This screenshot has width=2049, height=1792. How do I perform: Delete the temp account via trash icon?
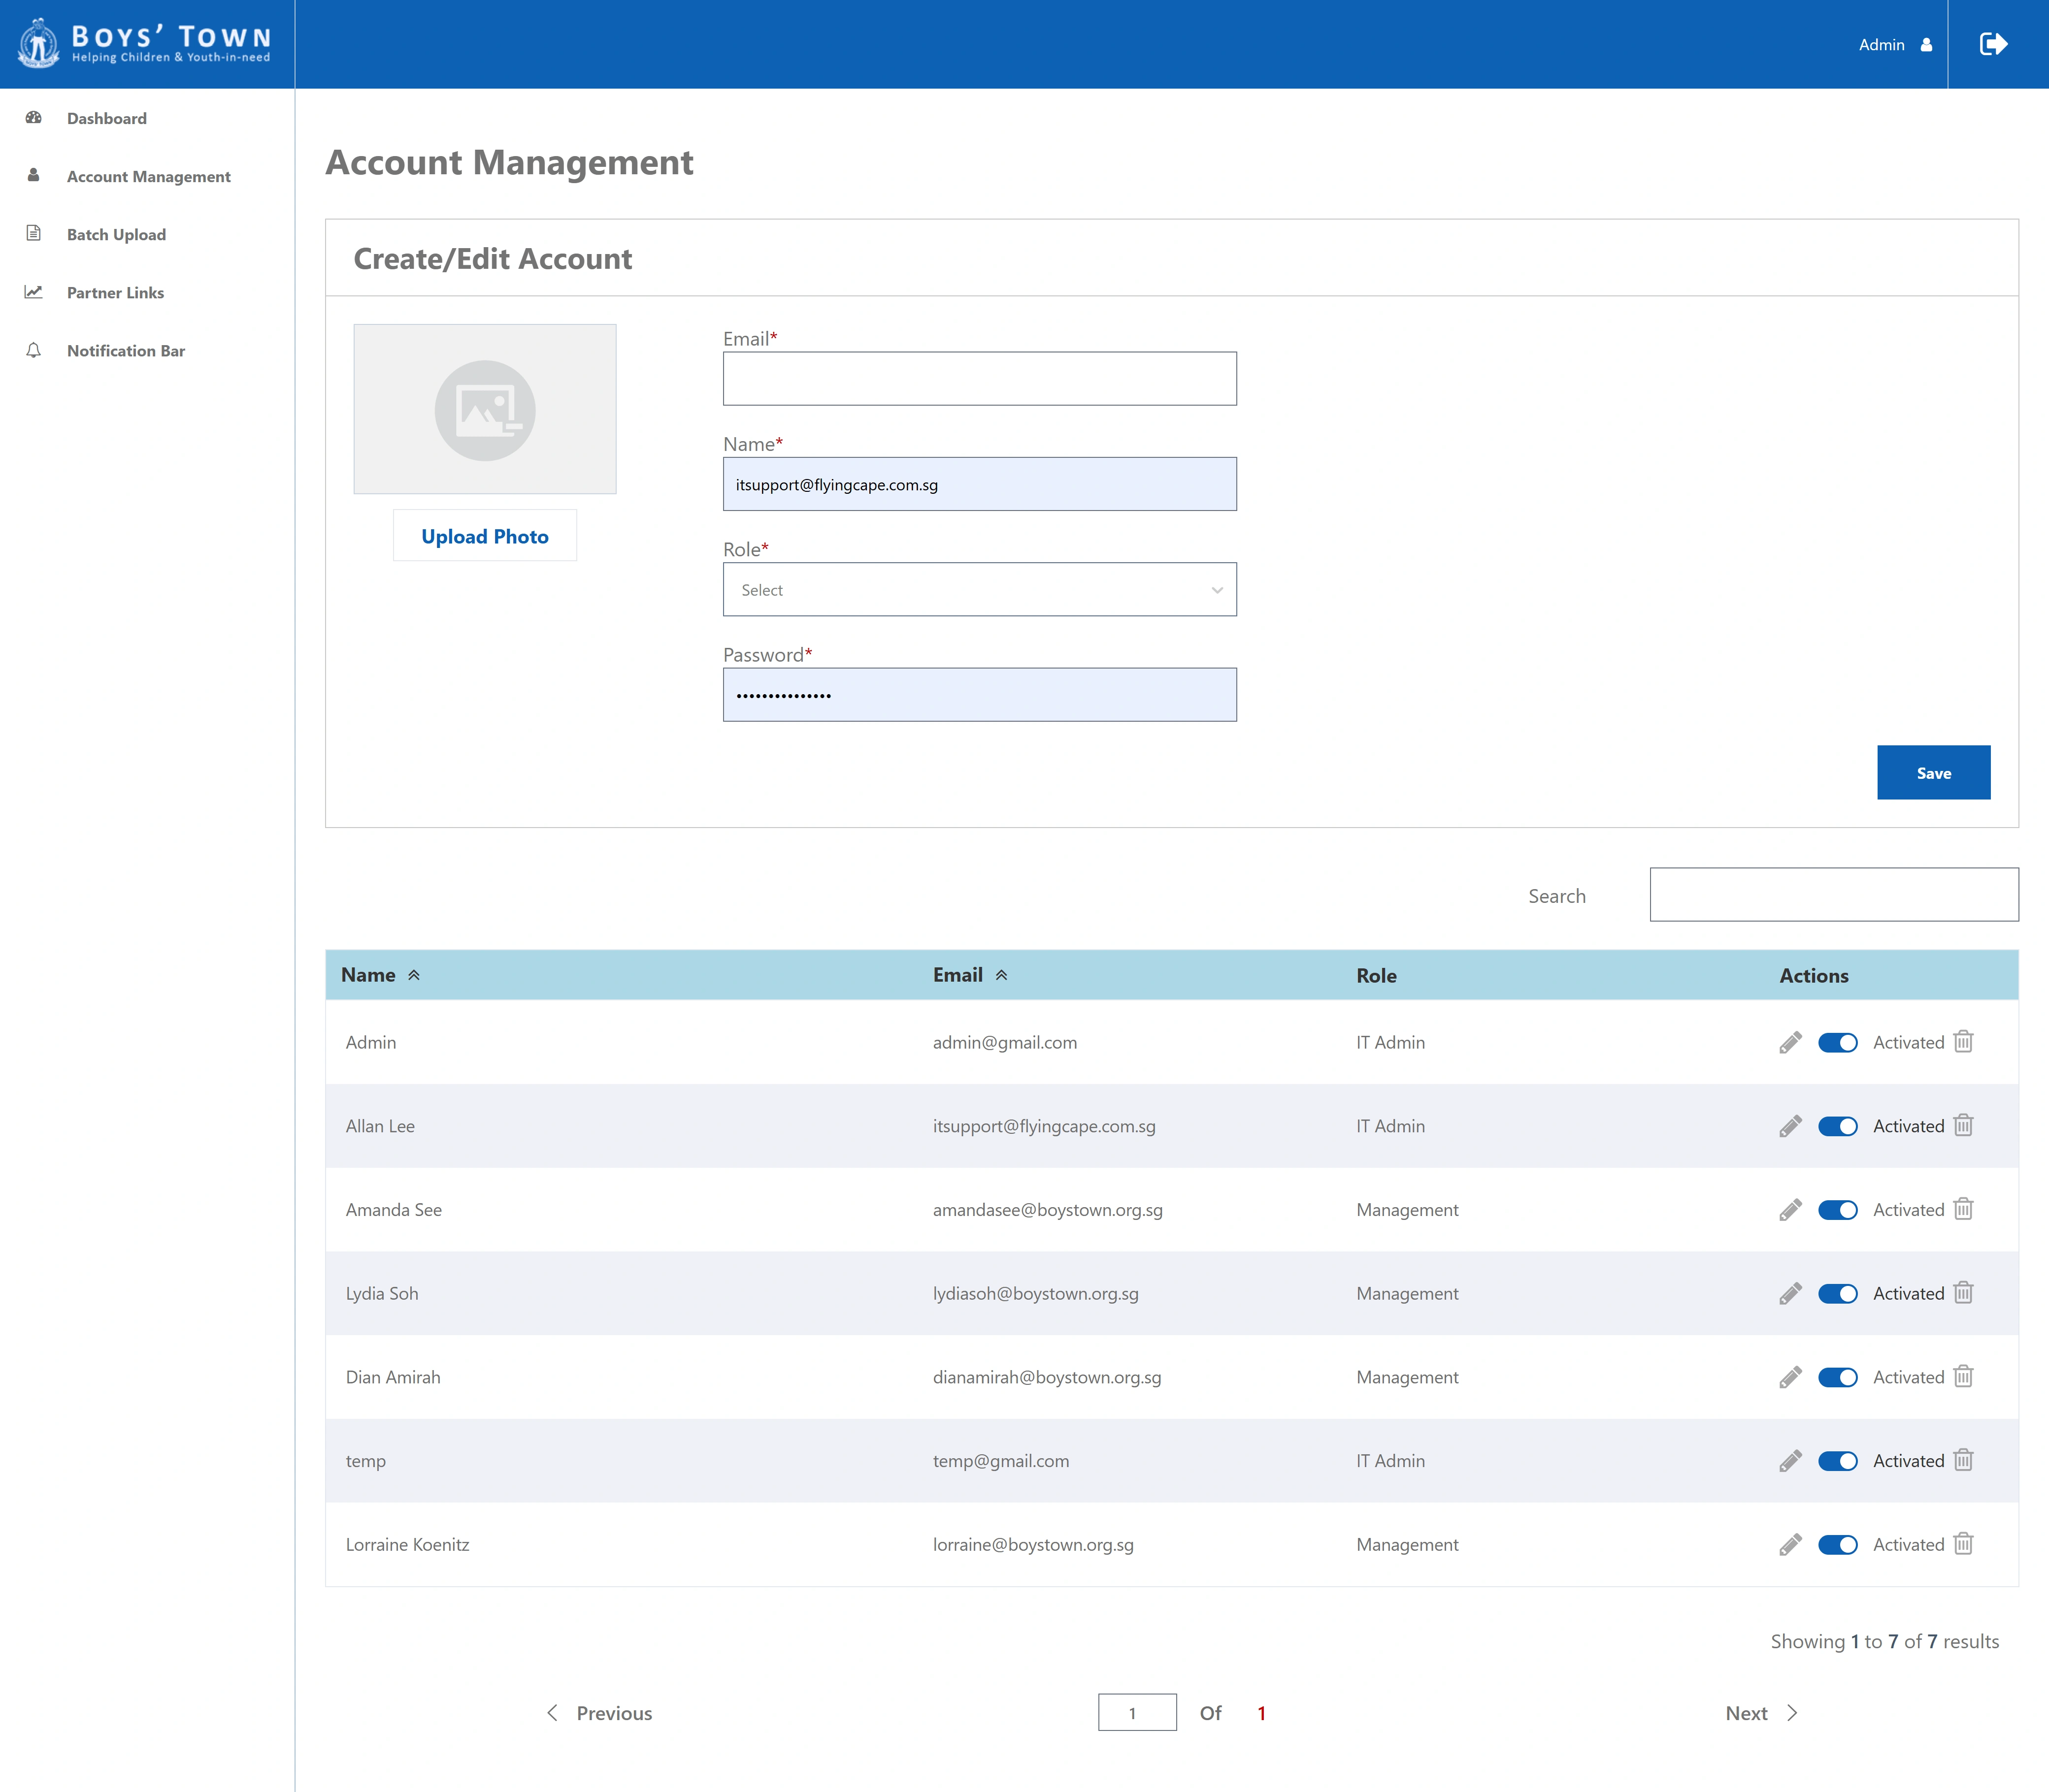[1963, 1460]
